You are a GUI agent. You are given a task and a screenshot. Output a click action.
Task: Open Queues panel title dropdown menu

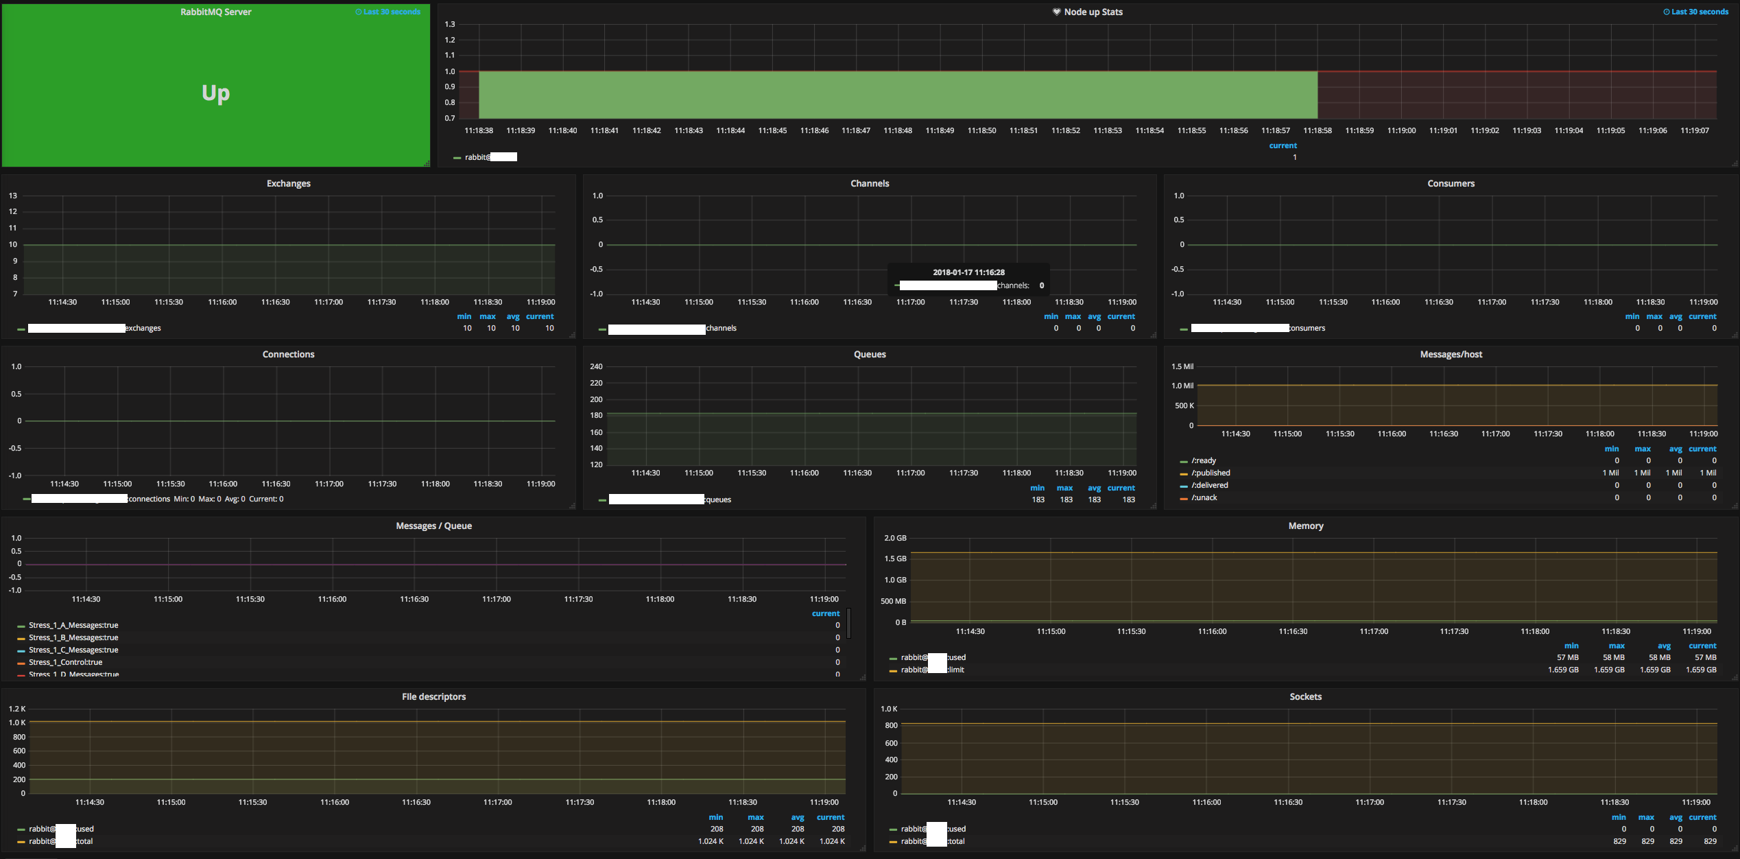tap(869, 354)
